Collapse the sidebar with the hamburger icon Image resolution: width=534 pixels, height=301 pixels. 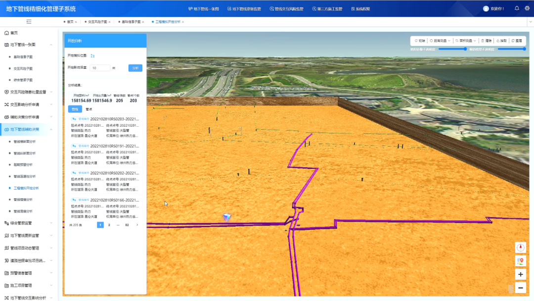coord(29,22)
